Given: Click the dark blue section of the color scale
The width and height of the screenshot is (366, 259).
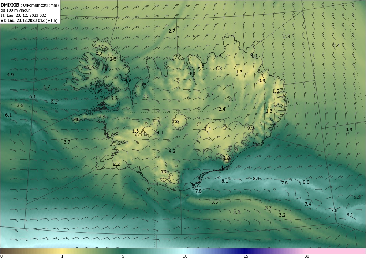Looking at the screenshot, I should tap(245, 251).
